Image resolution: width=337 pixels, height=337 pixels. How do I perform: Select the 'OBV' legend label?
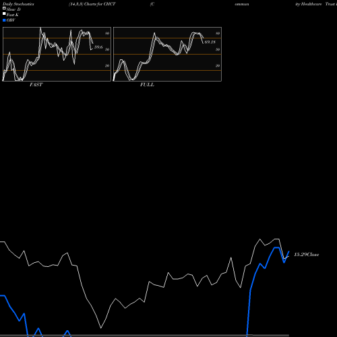tap(11, 20)
